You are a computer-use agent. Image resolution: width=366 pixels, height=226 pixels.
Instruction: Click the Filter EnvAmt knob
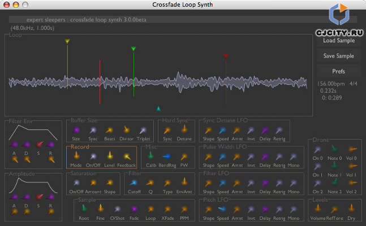[x=184, y=182]
